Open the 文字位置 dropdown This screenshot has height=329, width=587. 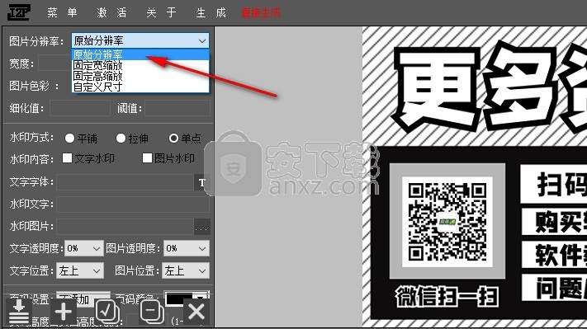pyautogui.click(x=80, y=270)
